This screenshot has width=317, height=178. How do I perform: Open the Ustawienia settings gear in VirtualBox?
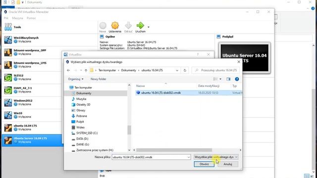point(115,27)
